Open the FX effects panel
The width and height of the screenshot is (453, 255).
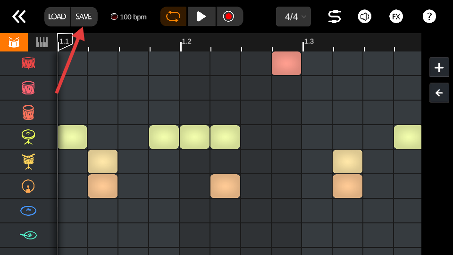pos(396,17)
